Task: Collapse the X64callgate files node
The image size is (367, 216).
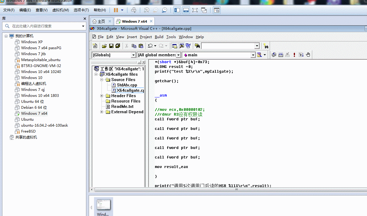Action: click(x=96, y=74)
